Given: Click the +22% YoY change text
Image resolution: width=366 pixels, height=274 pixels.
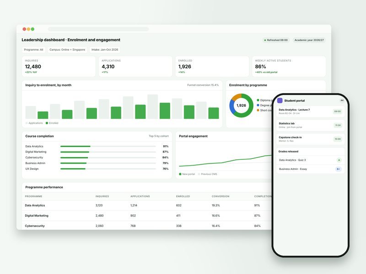Looking at the screenshot, I should (31, 72).
